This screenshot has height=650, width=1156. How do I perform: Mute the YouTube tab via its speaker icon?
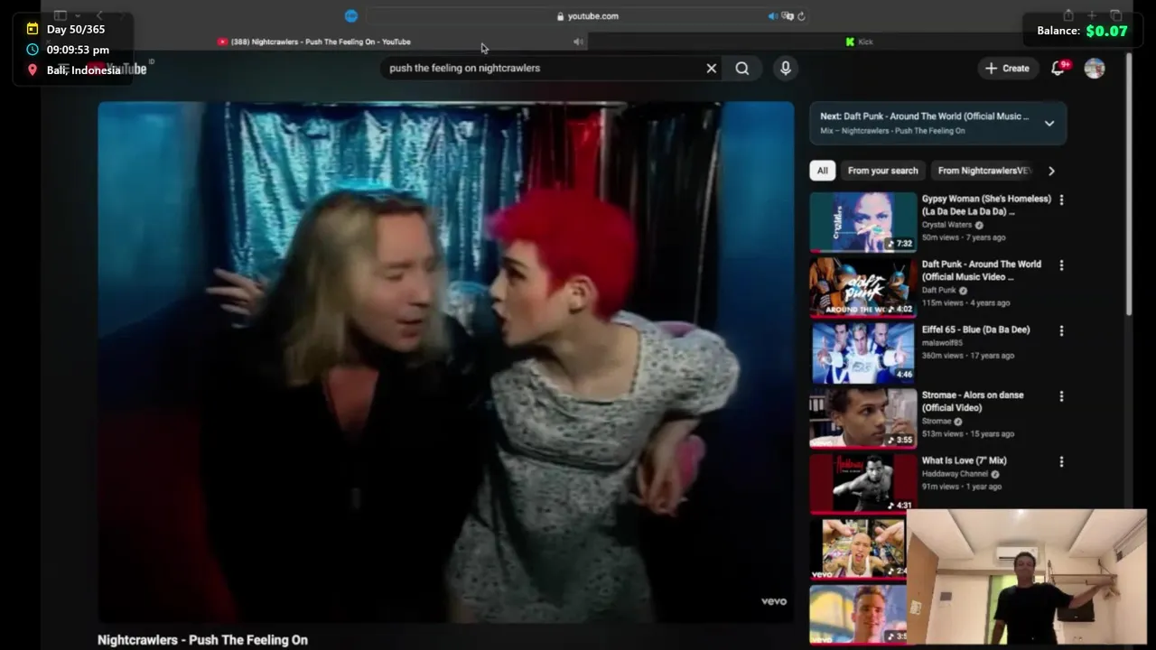[x=578, y=42]
